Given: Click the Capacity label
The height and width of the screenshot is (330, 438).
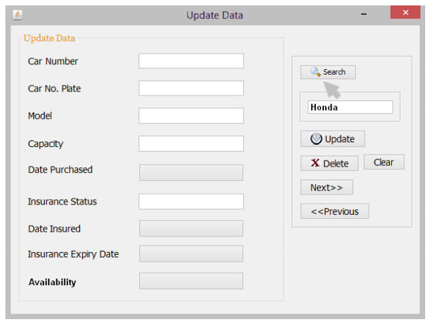Looking at the screenshot, I should [x=45, y=144].
